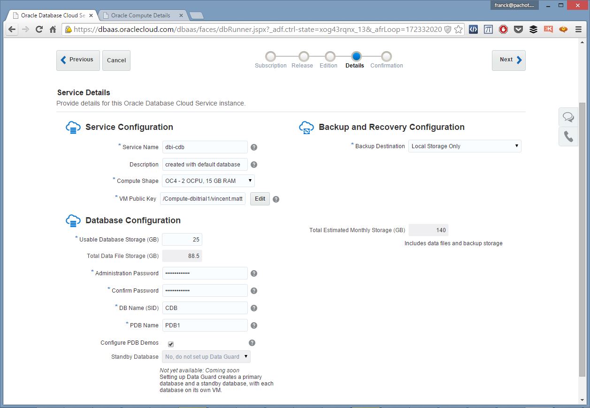Click the Usable Database Storage field
The height and width of the screenshot is (408, 590).
tap(182, 240)
